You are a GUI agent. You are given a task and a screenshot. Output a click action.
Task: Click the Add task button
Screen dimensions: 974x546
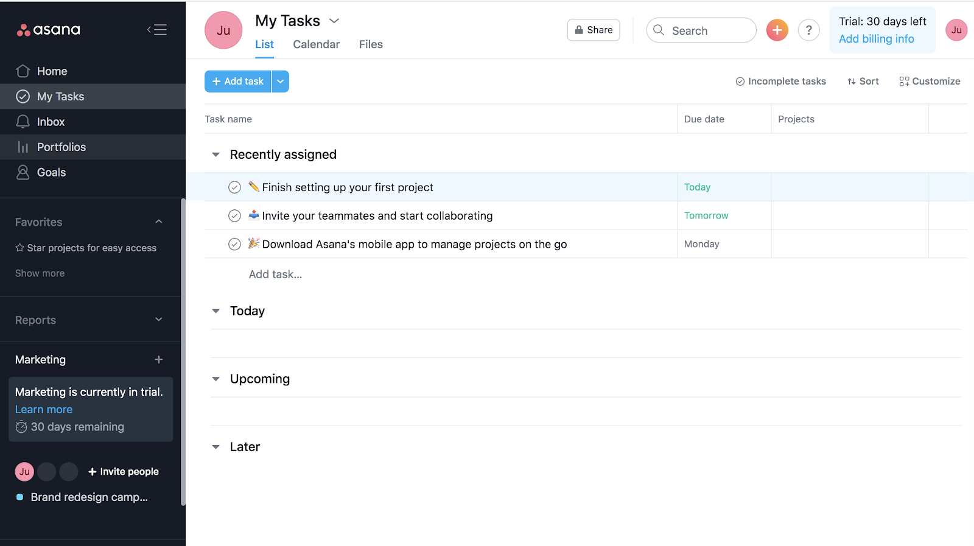coord(238,82)
